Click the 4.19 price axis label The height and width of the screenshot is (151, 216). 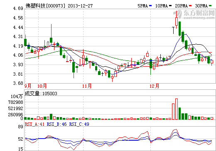[18, 46]
